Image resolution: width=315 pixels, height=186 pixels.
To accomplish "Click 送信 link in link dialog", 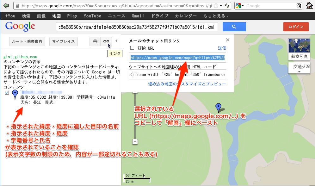I will pos(222,48).
